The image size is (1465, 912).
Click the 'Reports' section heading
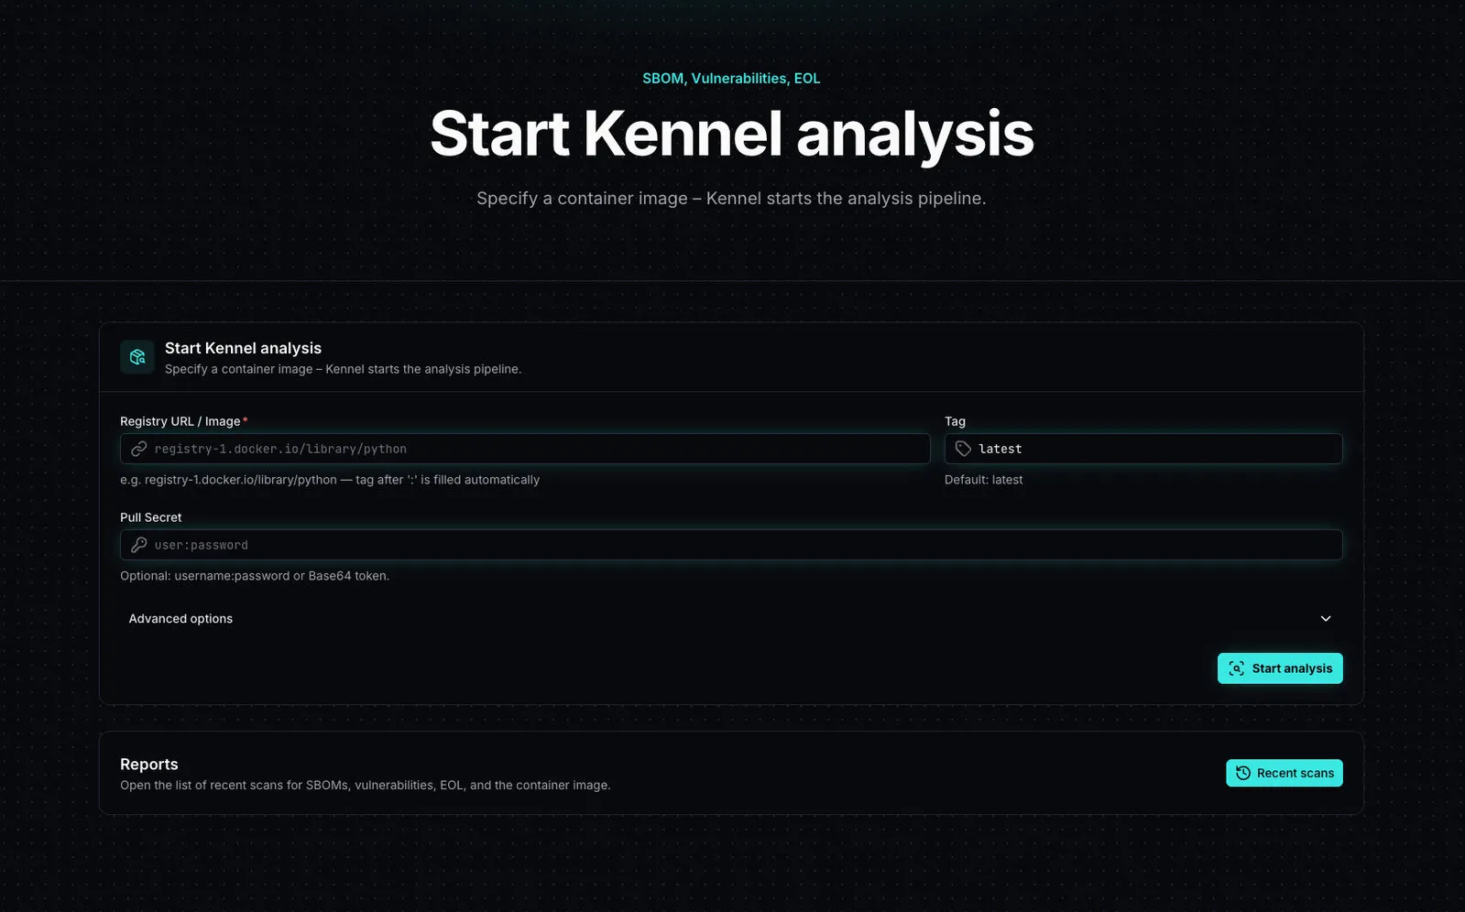[x=149, y=765]
